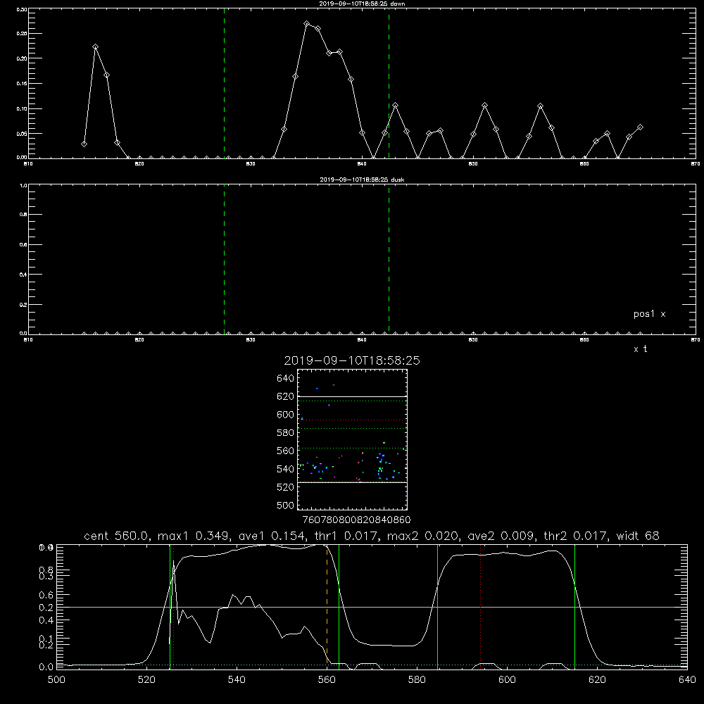Viewport: 704px width, 704px height.
Task: Click the '1.0' y-axis label of dusk plot
Action: pyautogui.click(x=23, y=185)
